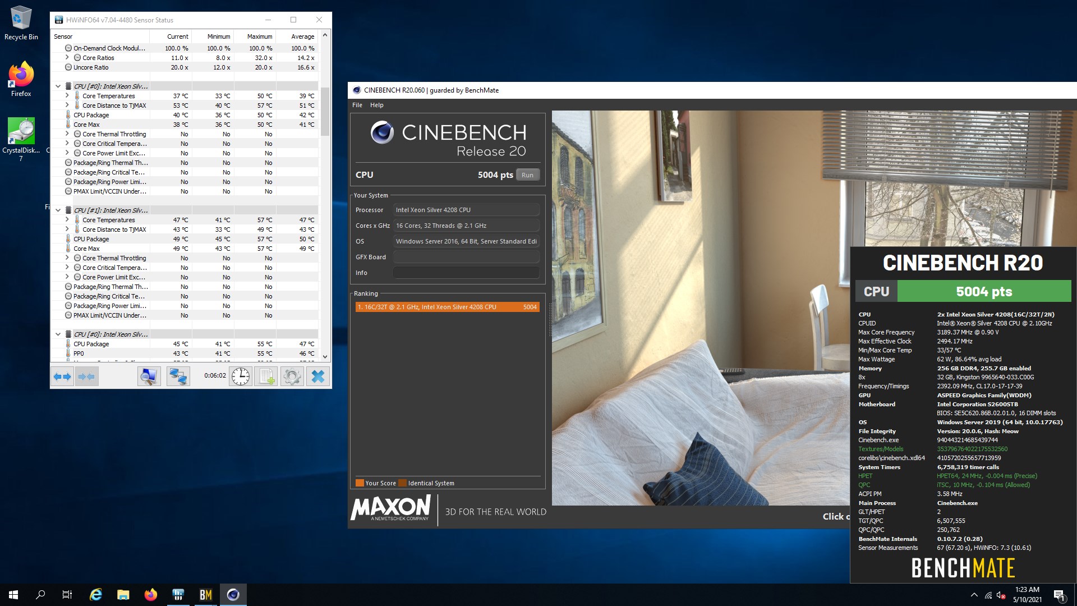Open the notification center icon
Viewport: 1077px width, 606px height.
click(x=1060, y=595)
